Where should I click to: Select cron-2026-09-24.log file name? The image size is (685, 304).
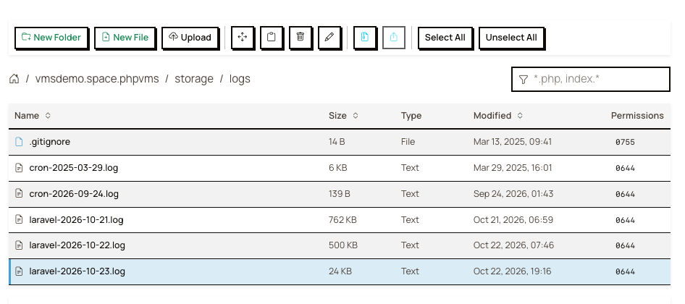click(74, 193)
